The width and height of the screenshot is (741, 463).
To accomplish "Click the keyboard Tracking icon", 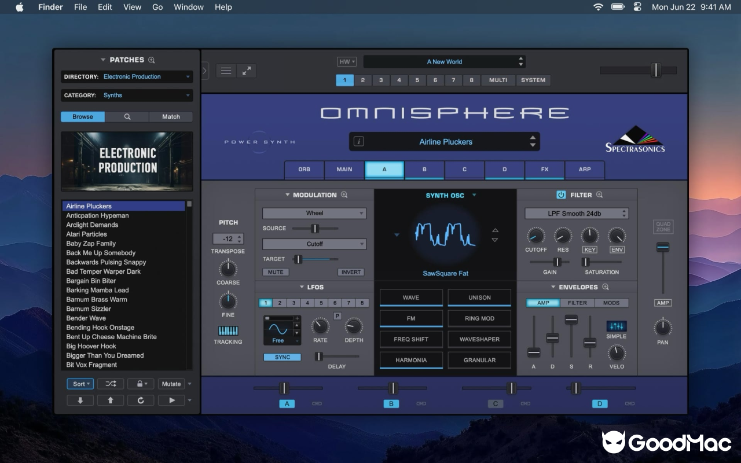I will click(x=228, y=331).
